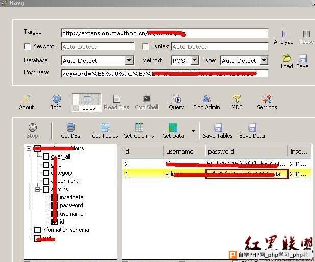
Task: Select the information schema tree item
Action: click(65, 230)
